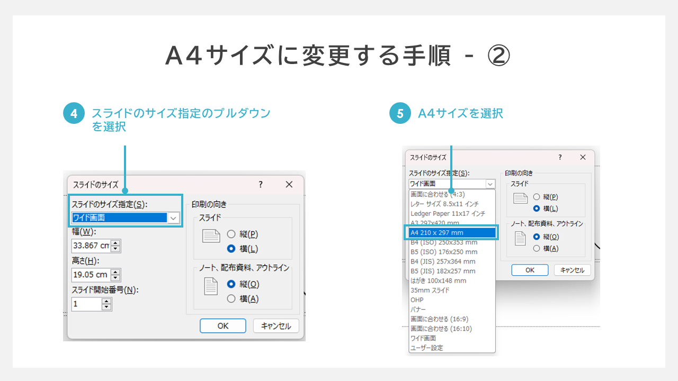Select notes 縦(O) radio in step 5 dialog

point(537,237)
